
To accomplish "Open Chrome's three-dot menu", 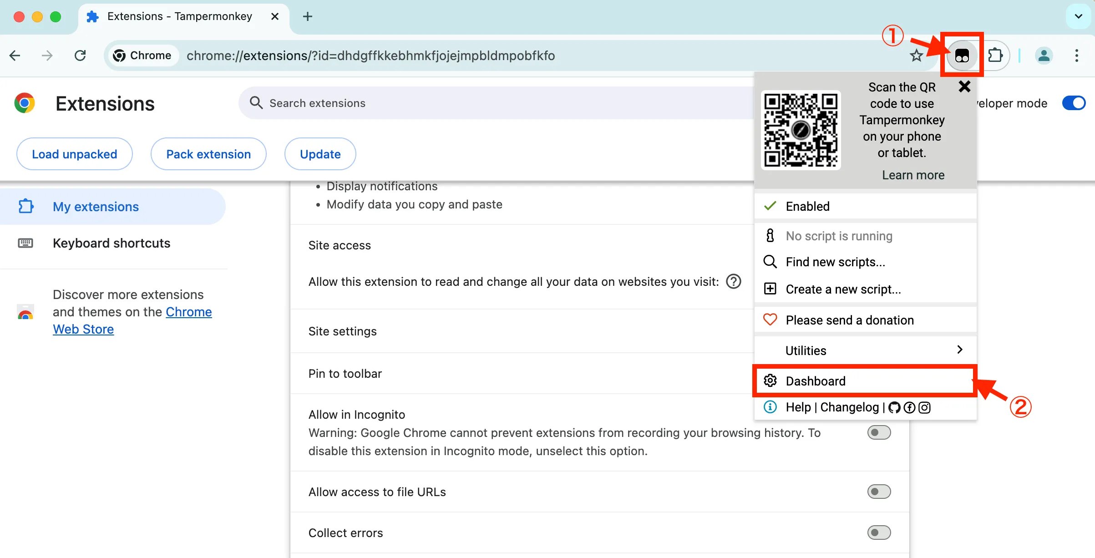I will click(x=1076, y=56).
